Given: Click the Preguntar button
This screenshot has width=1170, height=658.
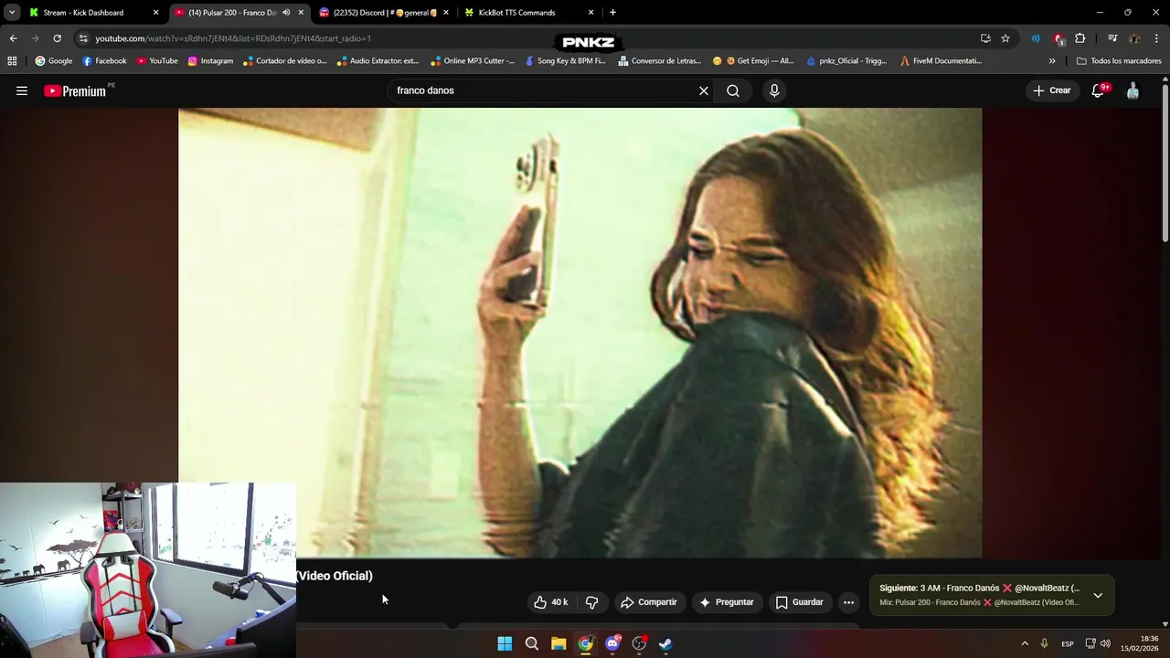Looking at the screenshot, I should (727, 602).
